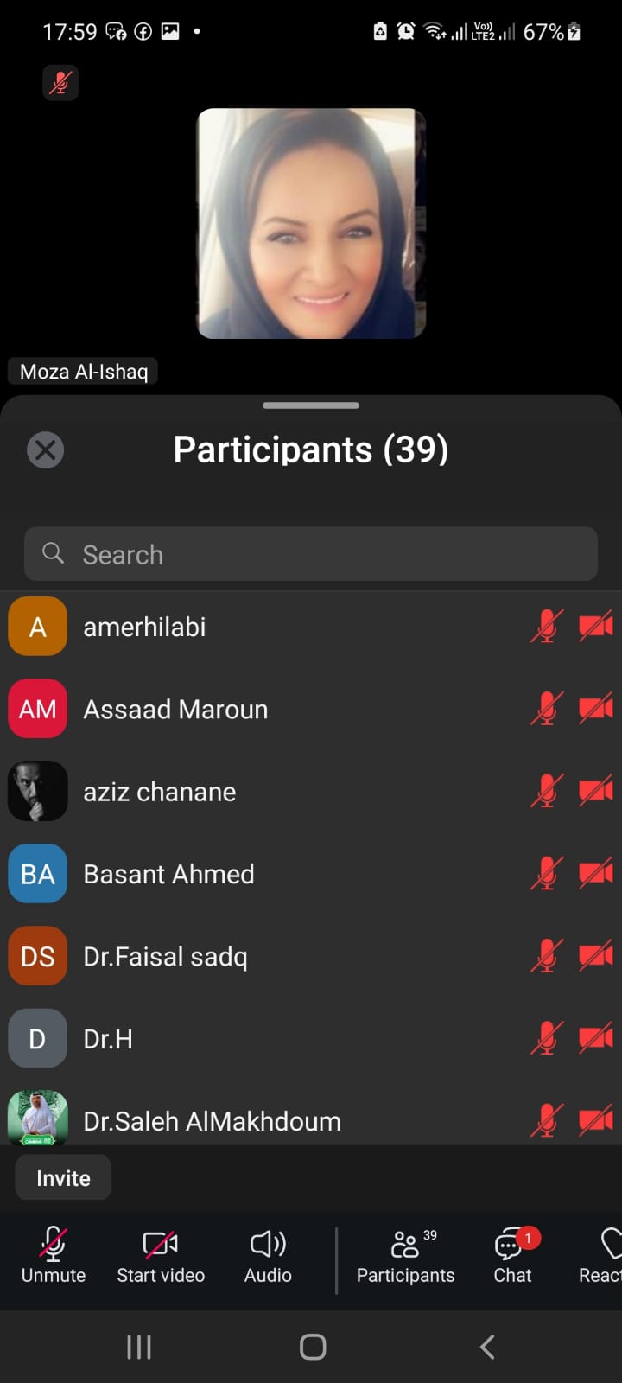
Task: Tap the Moza Al-Ishaq name label
Action: pyautogui.click(x=84, y=372)
